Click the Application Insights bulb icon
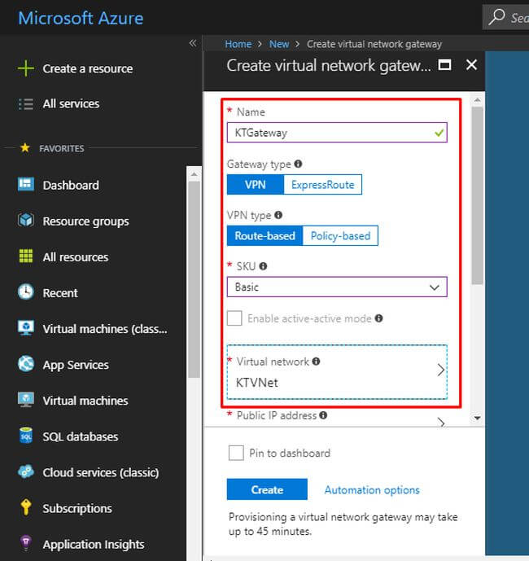The image size is (529, 561). pyautogui.click(x=26, y=543)
